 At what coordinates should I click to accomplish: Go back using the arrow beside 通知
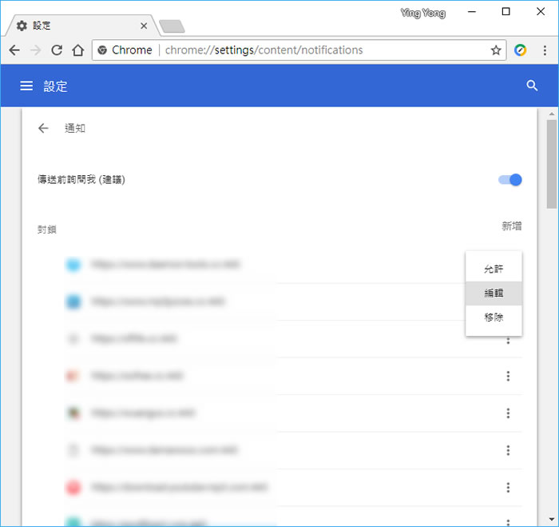43,128
